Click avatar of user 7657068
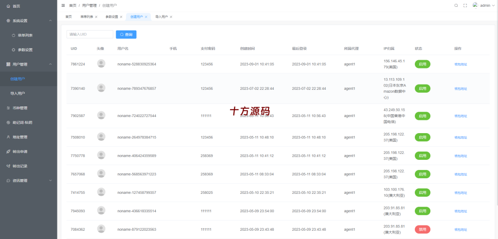Screen dimensions: 498x239 click(x=101, y=174)
